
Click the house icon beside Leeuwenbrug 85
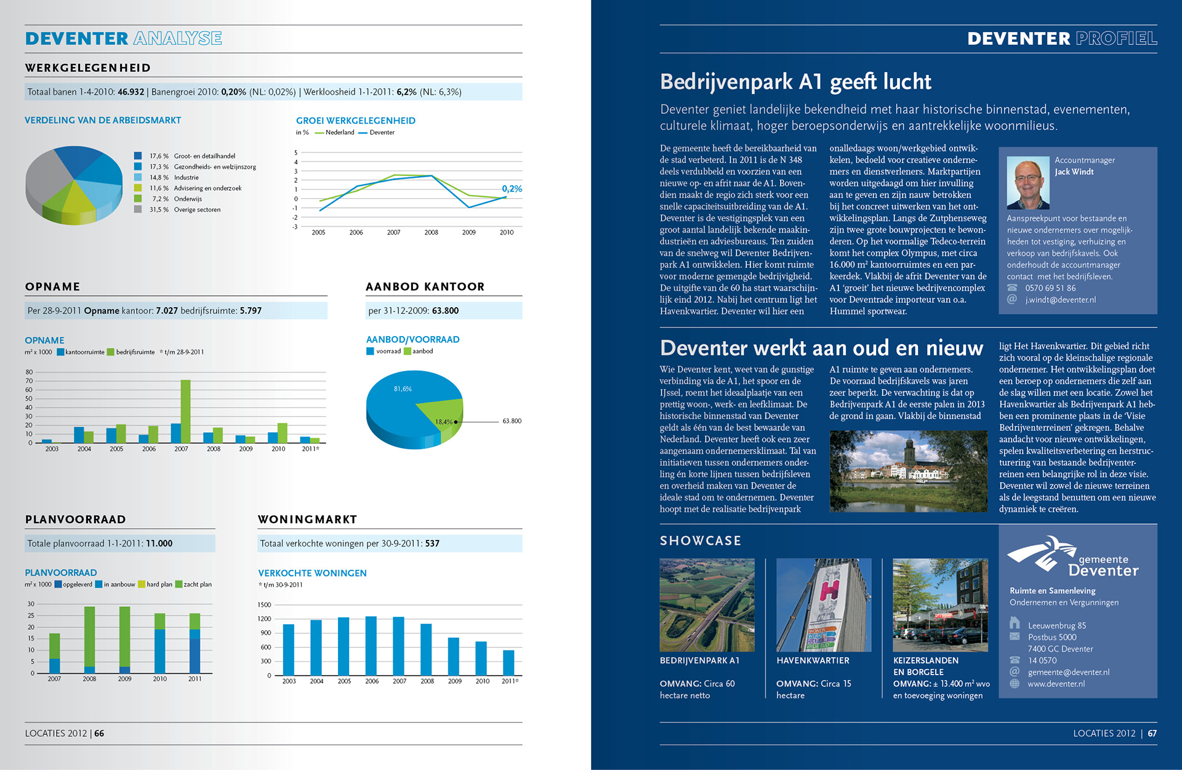pos(1014,623)
